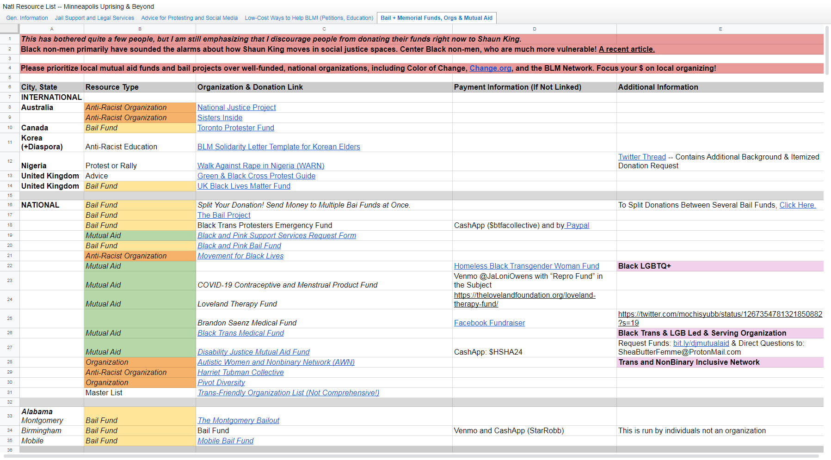Viewport: 831px width, 460px height.
Task: Click 'Organization & Donation Link' header cell
Action: pyautogui.click(x=324, y=87)
